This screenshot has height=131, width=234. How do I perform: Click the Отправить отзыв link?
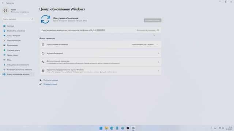[x=50, y=84]
